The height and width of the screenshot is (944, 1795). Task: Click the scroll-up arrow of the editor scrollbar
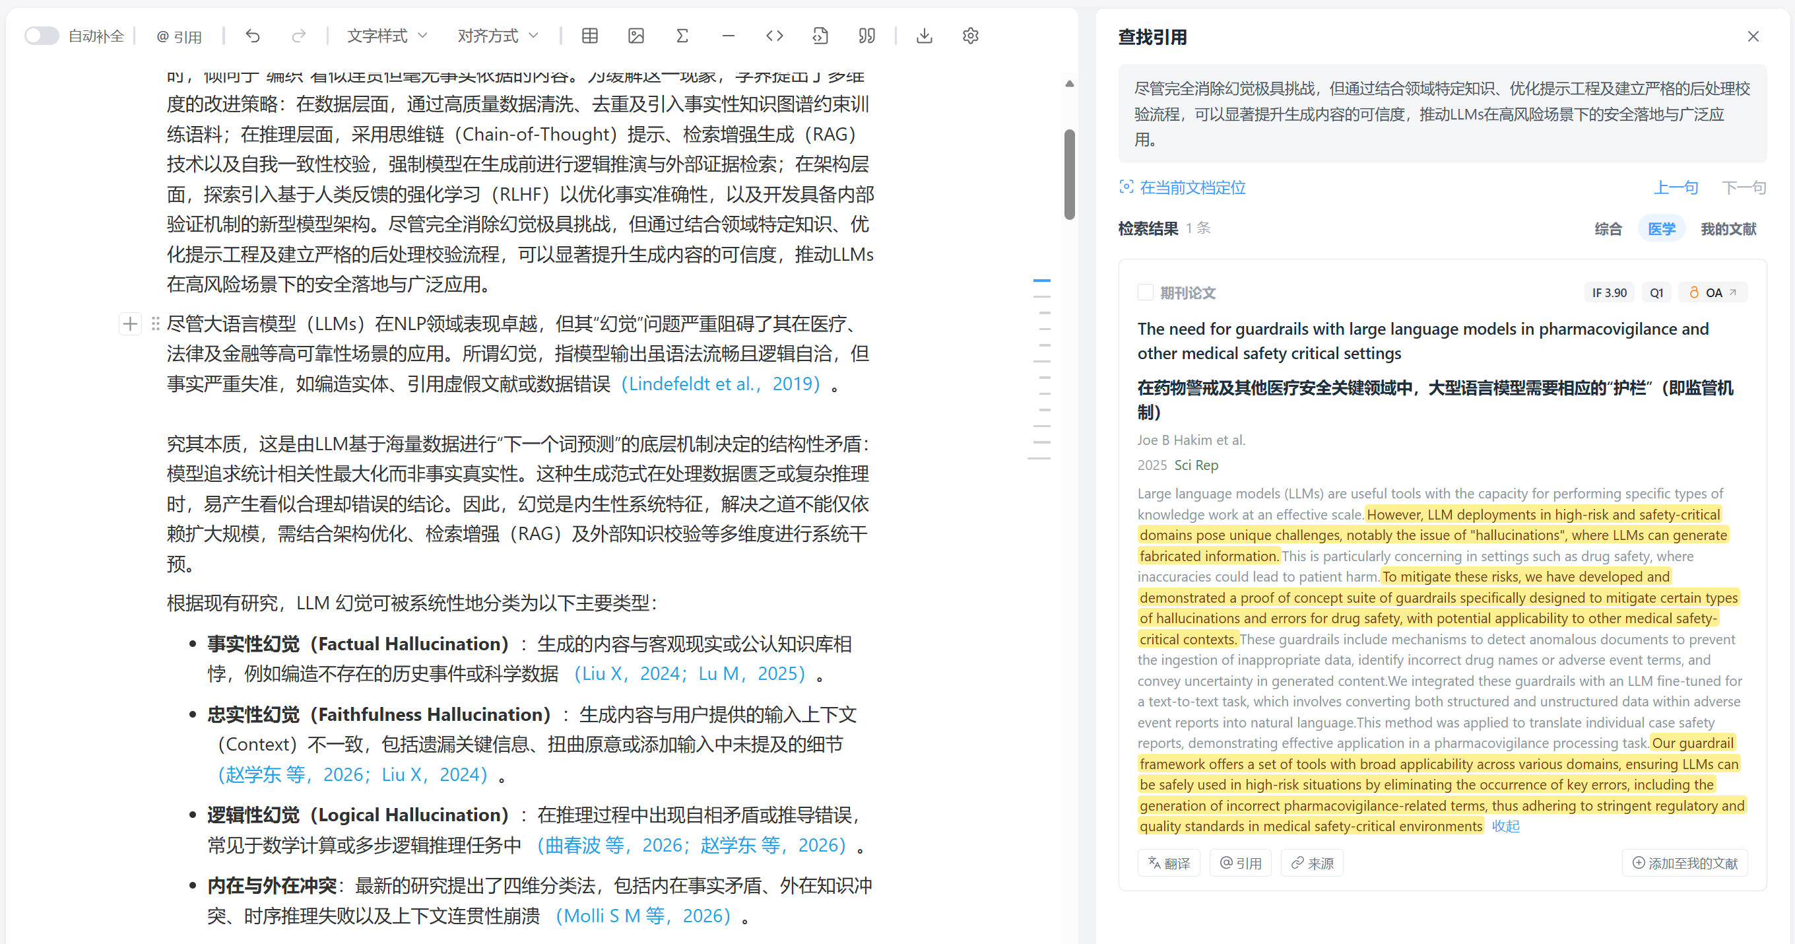coord(1070,84)
